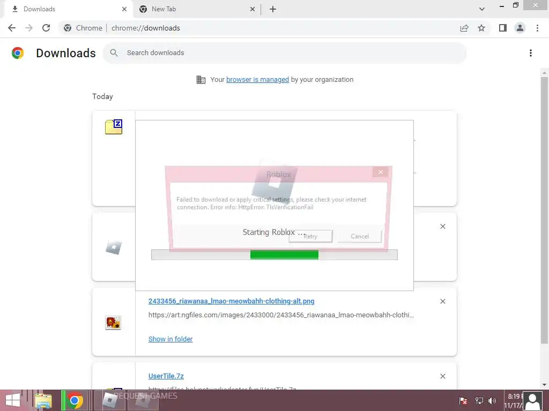Open the UserTile.7z file link
The height and width of the screenshot is (411, 549).
coord(166,376)
